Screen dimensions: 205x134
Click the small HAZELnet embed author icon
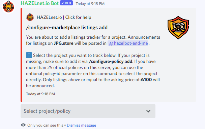tap(30, 17)
